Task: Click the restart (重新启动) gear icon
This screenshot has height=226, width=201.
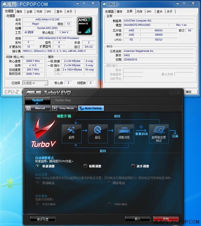Action: pos(141,127)
